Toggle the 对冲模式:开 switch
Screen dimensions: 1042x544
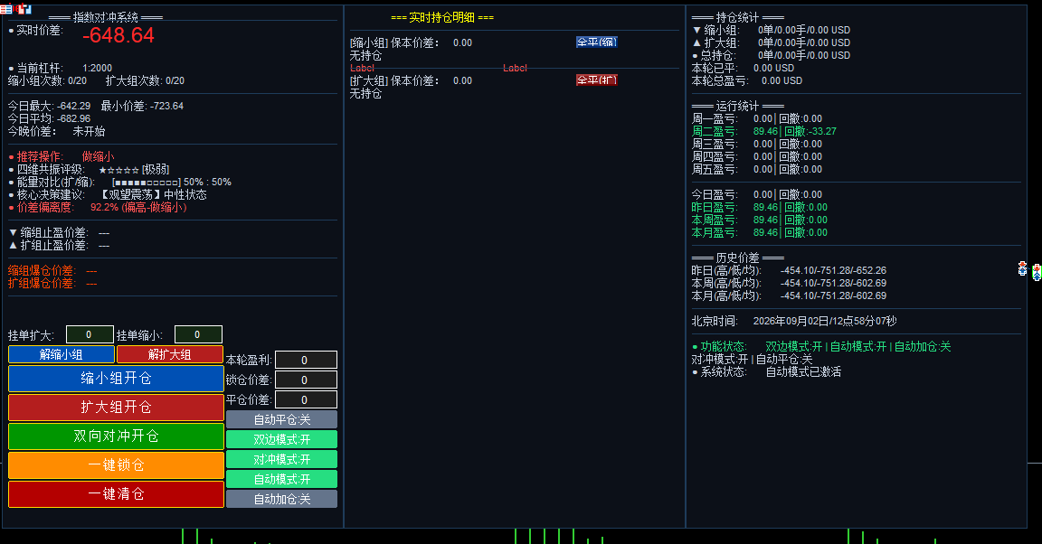click(x=282, y=459)
